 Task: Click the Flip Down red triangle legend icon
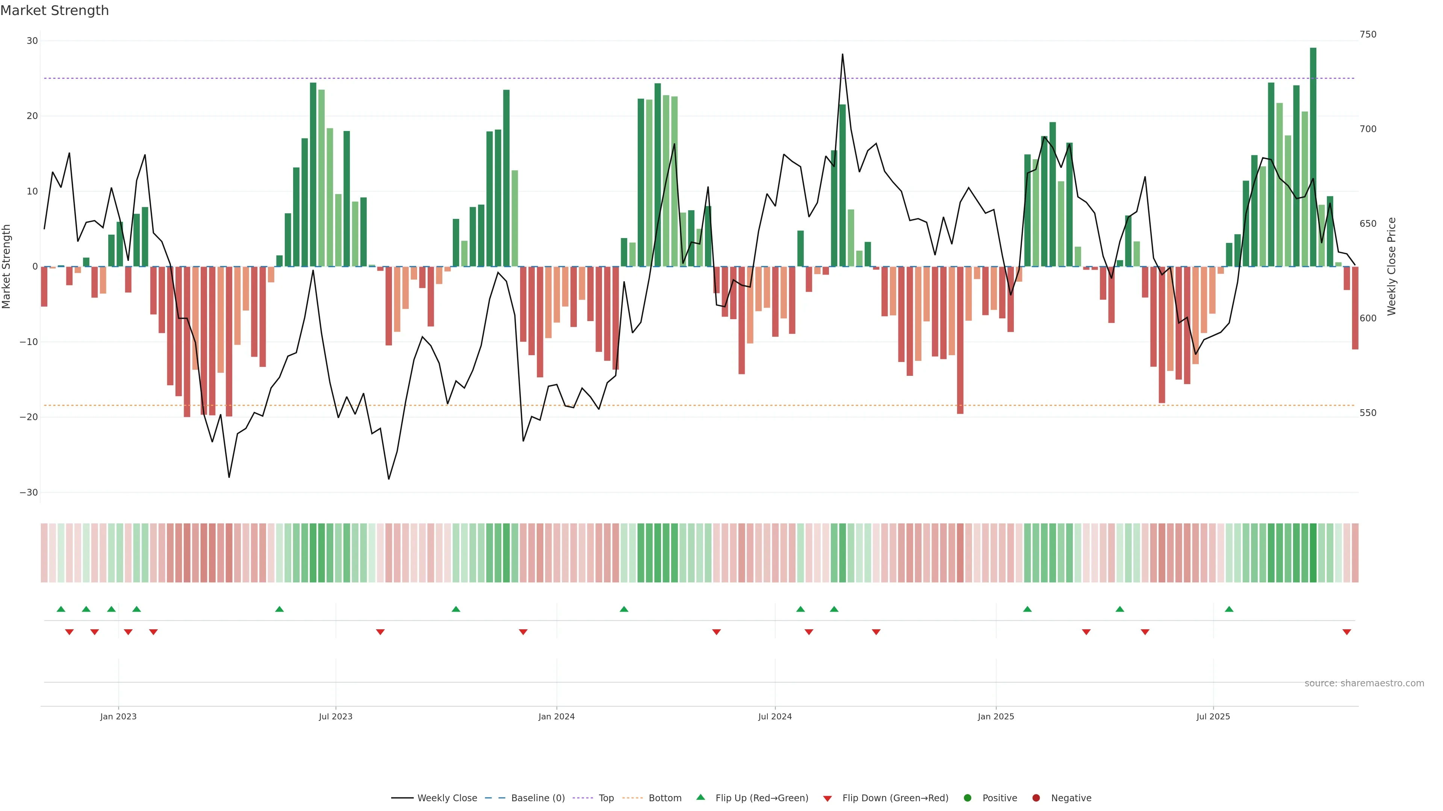point(827,799)
